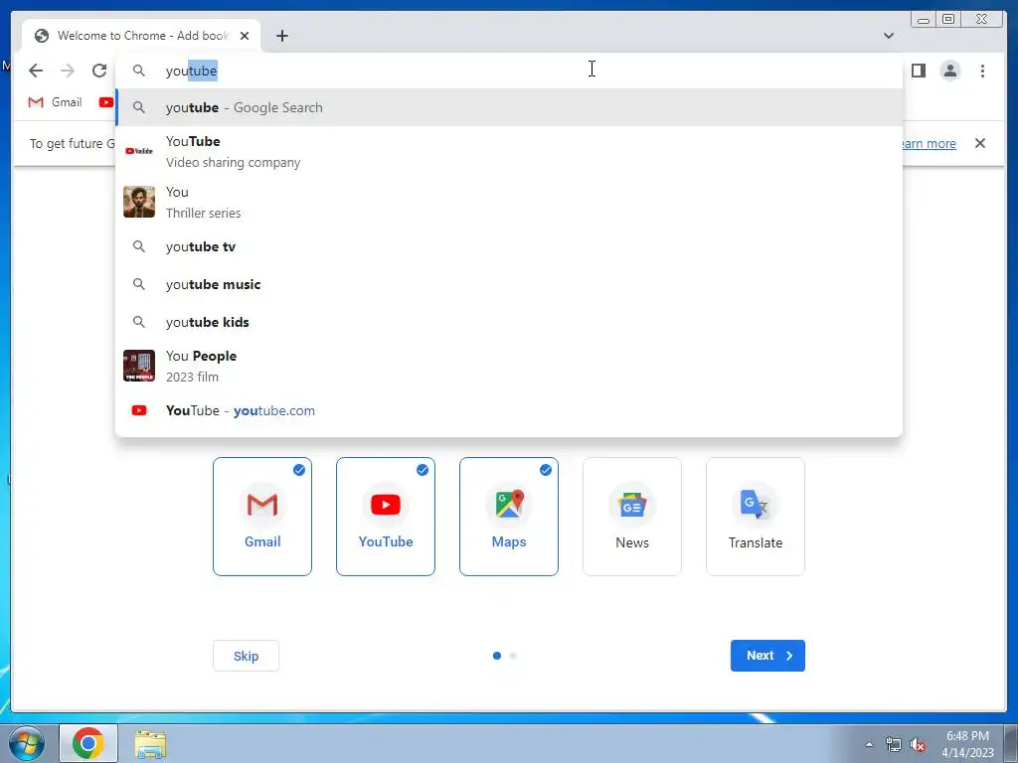Select the Translate bookmark card
1018x763 pixels.
coord(756,517)
